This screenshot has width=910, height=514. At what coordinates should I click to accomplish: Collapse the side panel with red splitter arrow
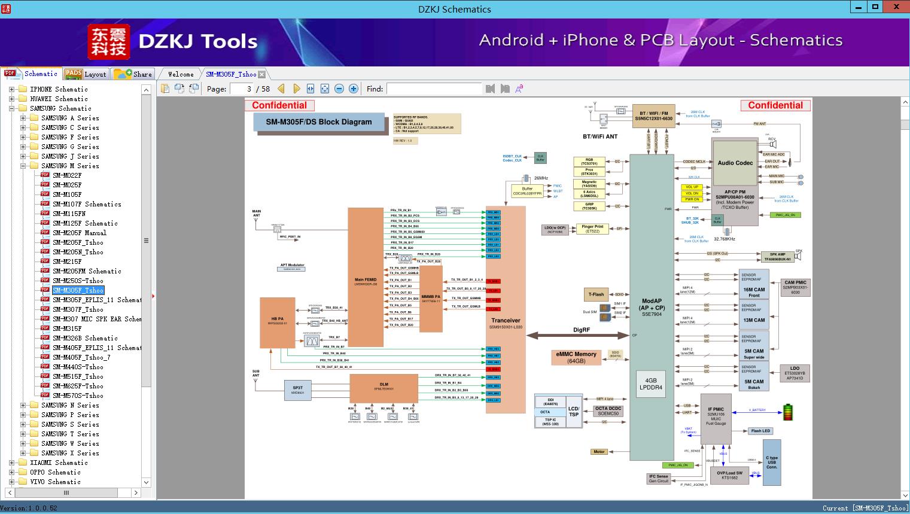(x=154, y=296)
